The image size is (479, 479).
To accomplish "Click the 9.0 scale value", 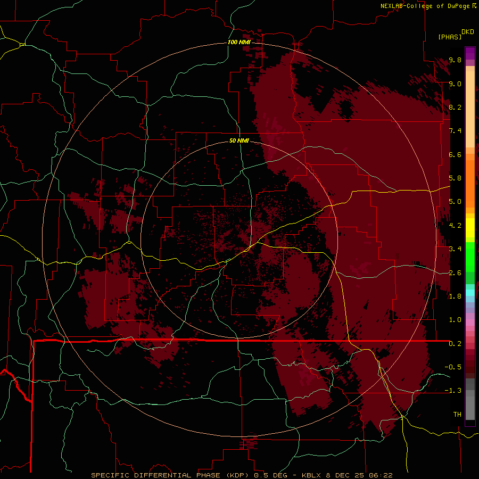I will tap(455, 84).
